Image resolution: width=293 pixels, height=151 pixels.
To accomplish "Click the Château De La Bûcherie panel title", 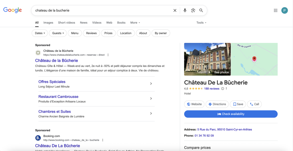I will click(x=216, y=82).
